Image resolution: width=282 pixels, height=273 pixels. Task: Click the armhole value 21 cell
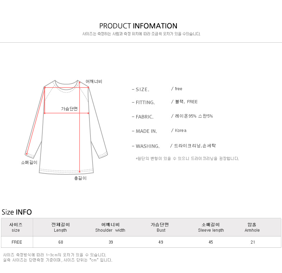[253, 242]
